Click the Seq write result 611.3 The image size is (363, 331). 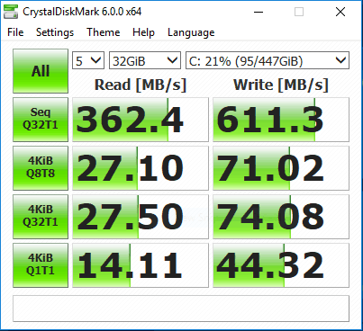click(x=281, y=120)
